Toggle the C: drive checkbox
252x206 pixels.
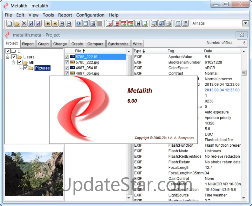pos(8,51)
